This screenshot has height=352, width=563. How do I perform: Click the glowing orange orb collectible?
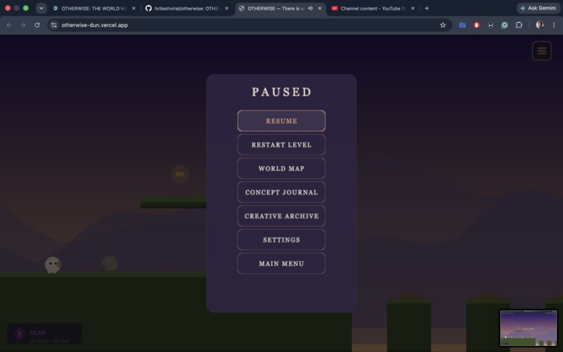(180, 174)
